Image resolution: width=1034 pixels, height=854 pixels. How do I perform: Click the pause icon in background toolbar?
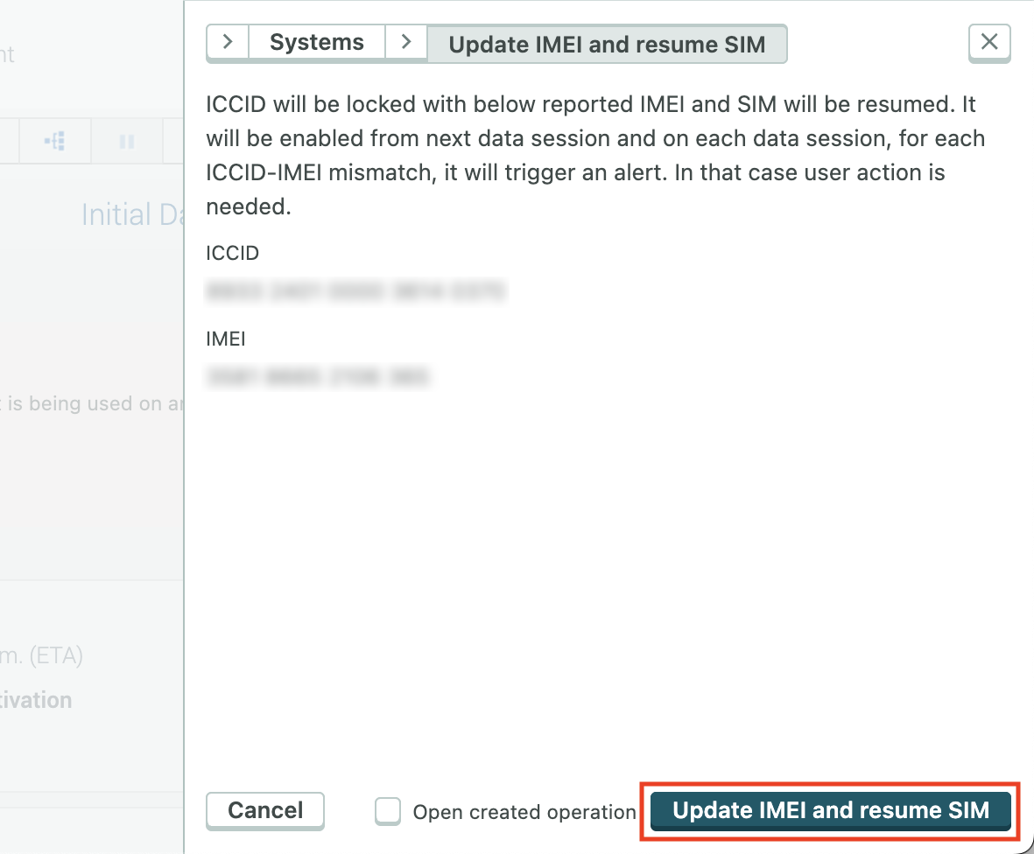tap(127, 141)
